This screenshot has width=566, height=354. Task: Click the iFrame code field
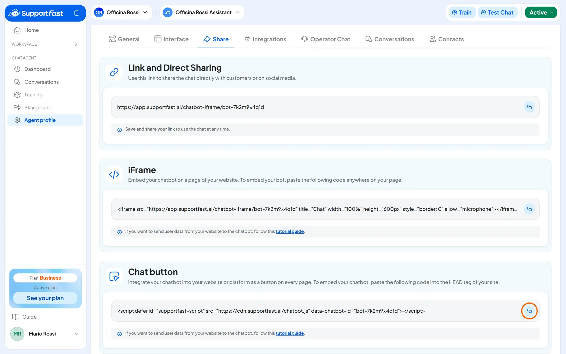(325, 209)
